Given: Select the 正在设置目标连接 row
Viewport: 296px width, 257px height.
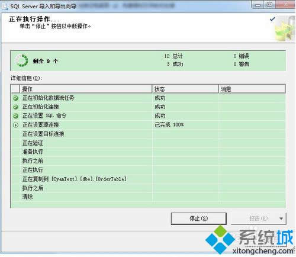Looking at the screenshot, I should tap(148, 134).
